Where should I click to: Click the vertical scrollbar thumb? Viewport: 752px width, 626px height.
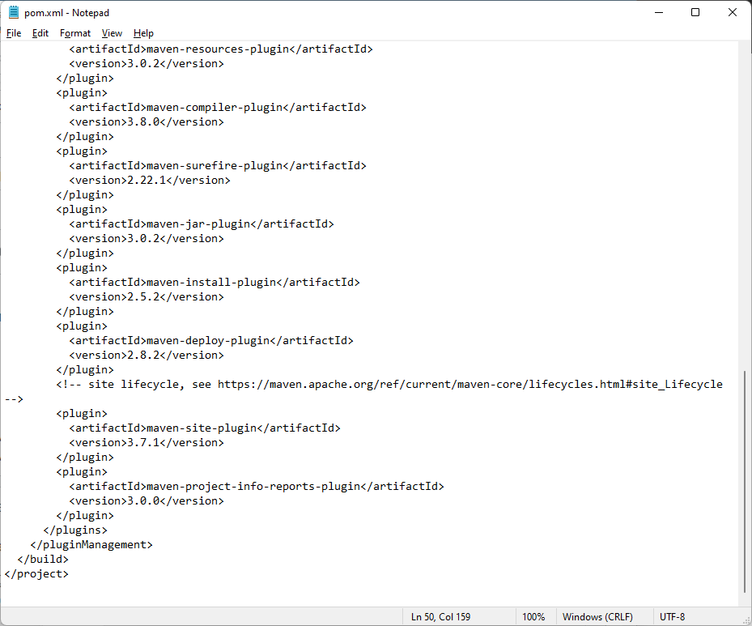(745, 481)
